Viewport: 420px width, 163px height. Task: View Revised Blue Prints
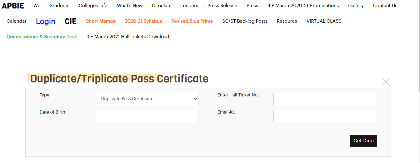click(192, 21)
